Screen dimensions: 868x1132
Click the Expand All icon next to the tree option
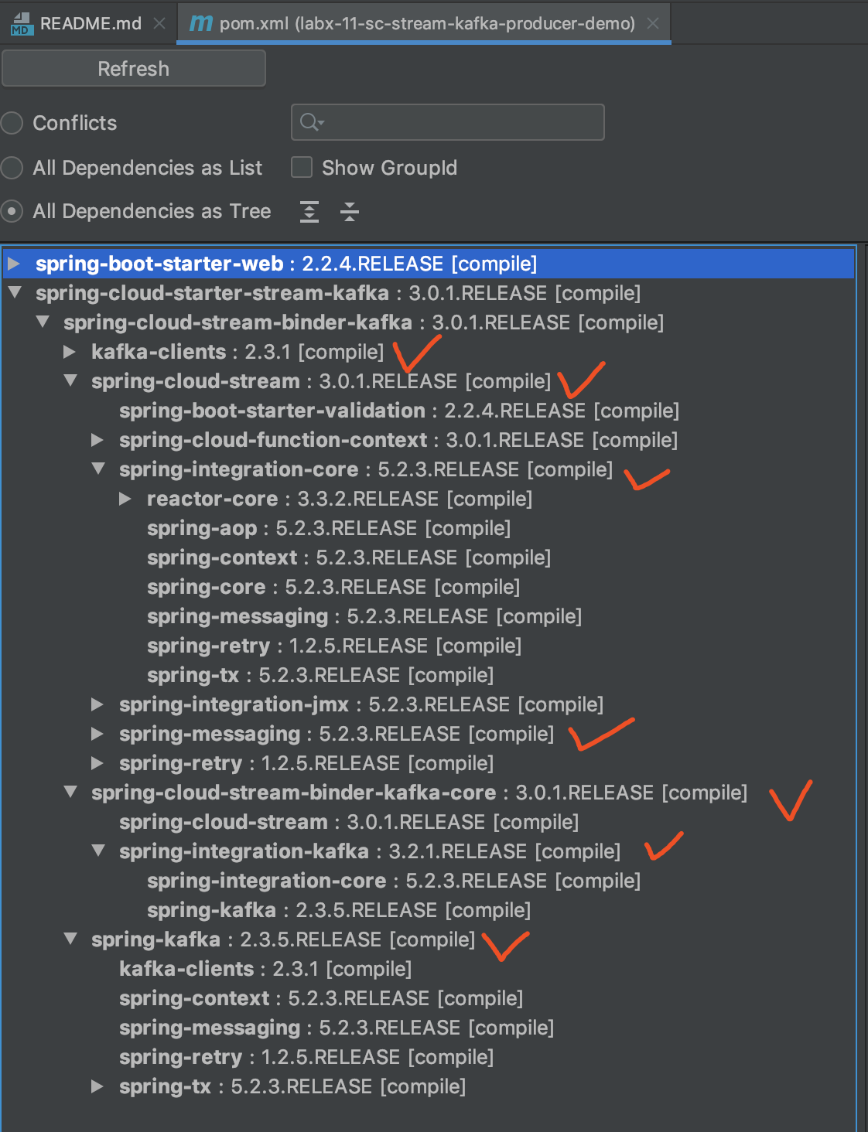click(309, 211)
